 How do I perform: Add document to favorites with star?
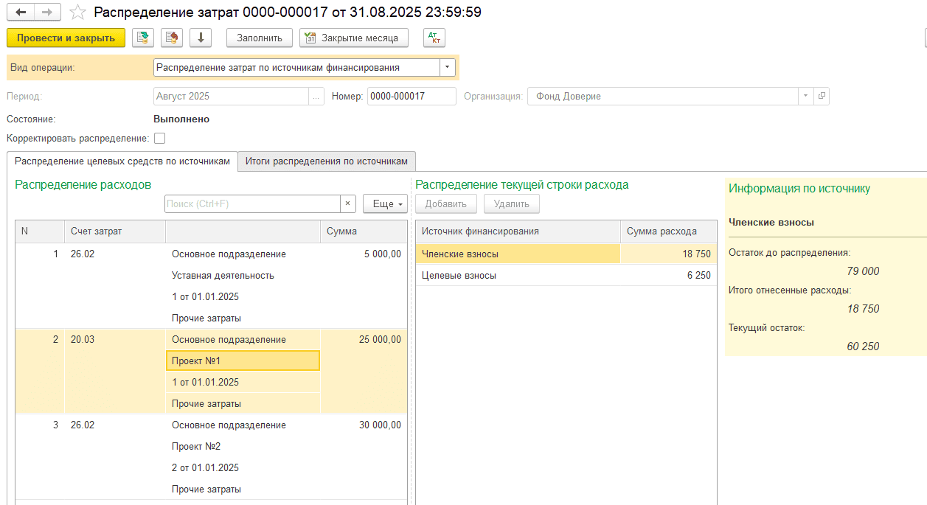pos(77,13)
